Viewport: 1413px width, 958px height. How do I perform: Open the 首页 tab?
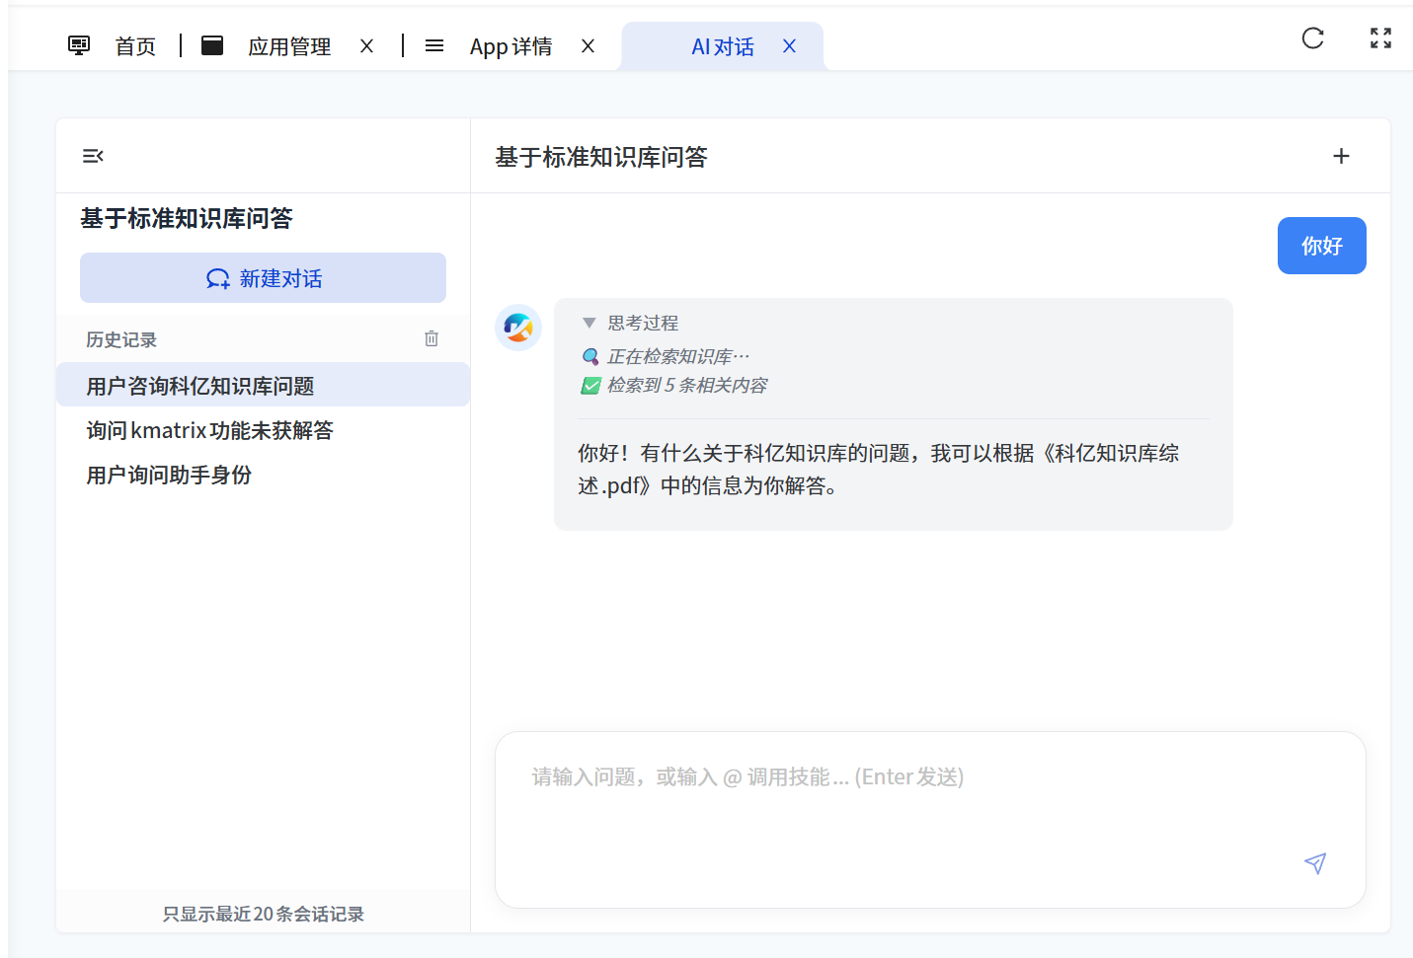coord(135,46)
